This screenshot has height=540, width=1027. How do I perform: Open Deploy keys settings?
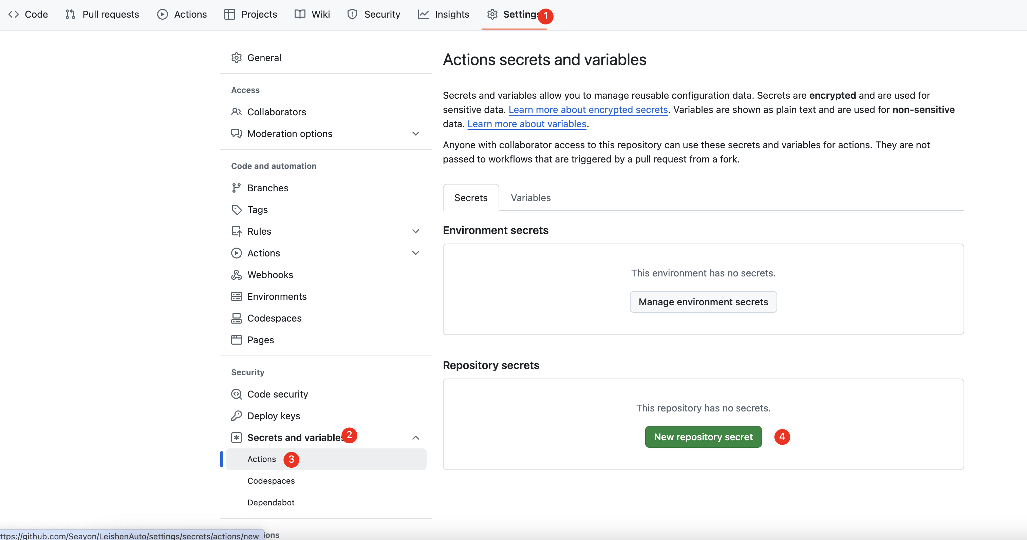point(326,416)
